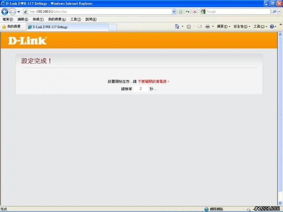Click the blue Help question icon
The width and height of the screenshot is (283, 212).
tap(272, 26)
